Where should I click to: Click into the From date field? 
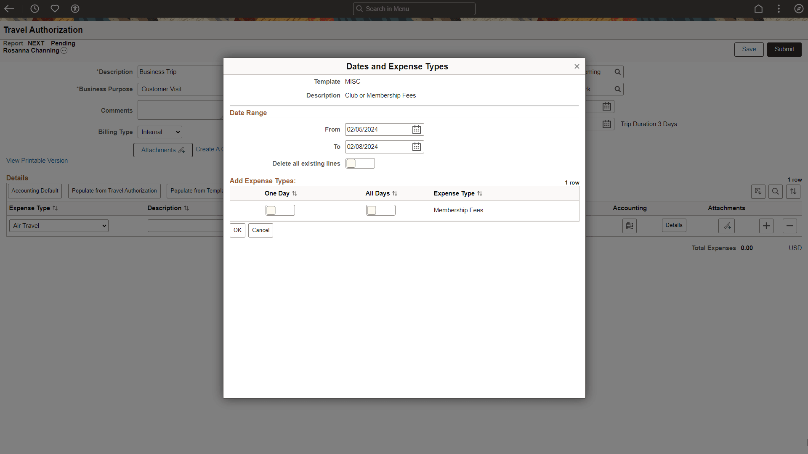377,129
